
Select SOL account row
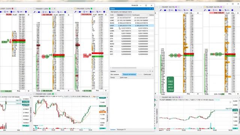click(x=132, y=49)
